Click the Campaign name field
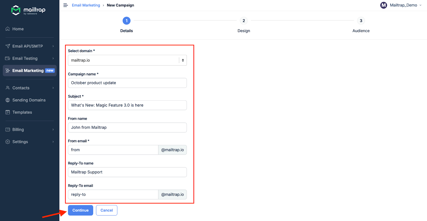 coord(127,83)
